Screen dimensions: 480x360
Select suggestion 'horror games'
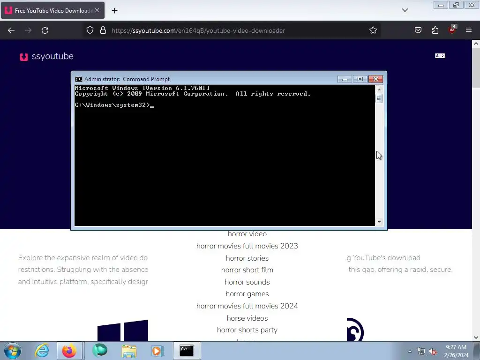click(x=247, y=294)
